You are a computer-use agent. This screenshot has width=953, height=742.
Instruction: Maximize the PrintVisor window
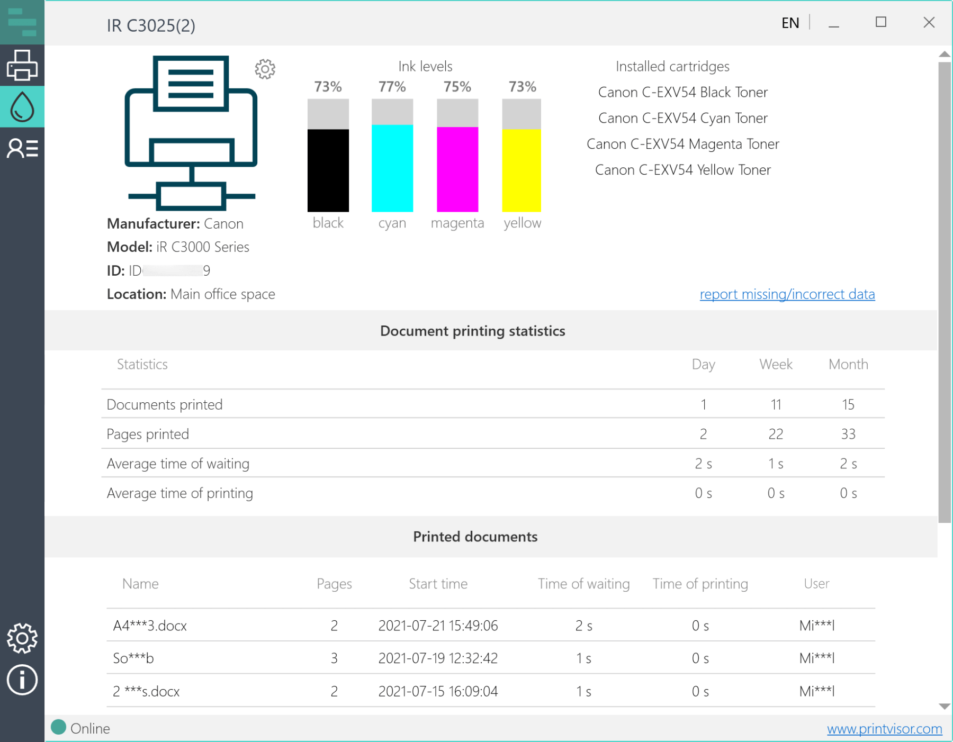(x=881, y=22)
